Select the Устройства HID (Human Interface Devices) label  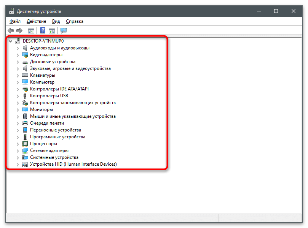[73, 164]
